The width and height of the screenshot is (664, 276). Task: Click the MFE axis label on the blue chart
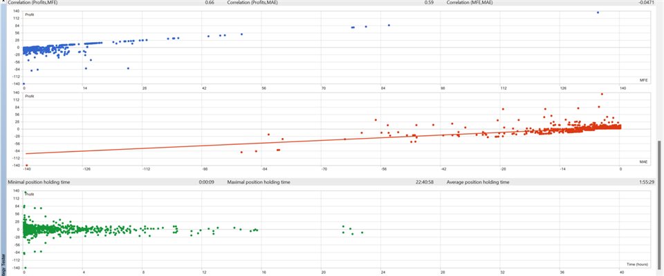(x=644, y=80)
